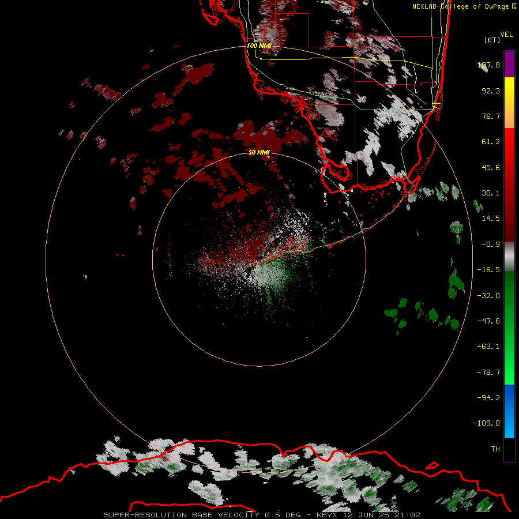
Task: Select the -63.1 scale label
Action: (x=488, y=347)
